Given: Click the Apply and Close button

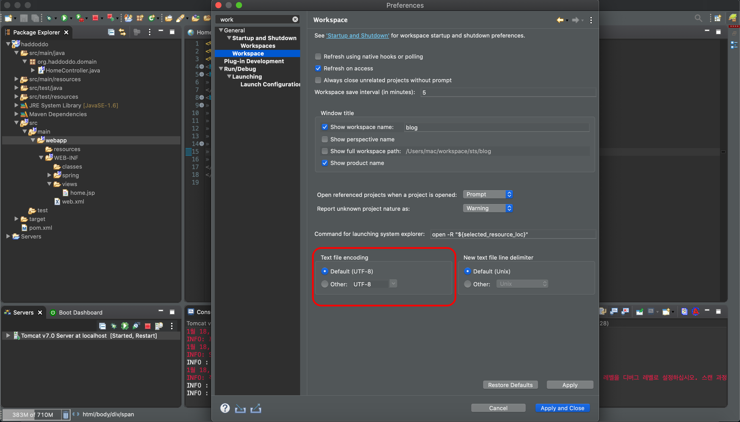Looking at the screenshot, I should pyautogui.click(x=562, y=408).
